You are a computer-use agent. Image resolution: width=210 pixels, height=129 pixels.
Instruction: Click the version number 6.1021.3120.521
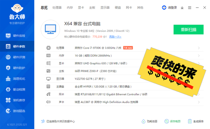pos(17,125)
